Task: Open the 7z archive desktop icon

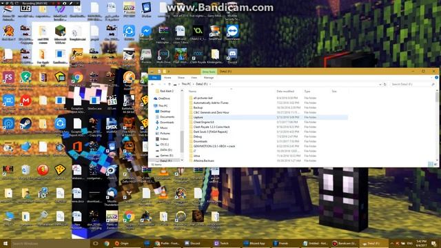Action: [x=25, y=9]
